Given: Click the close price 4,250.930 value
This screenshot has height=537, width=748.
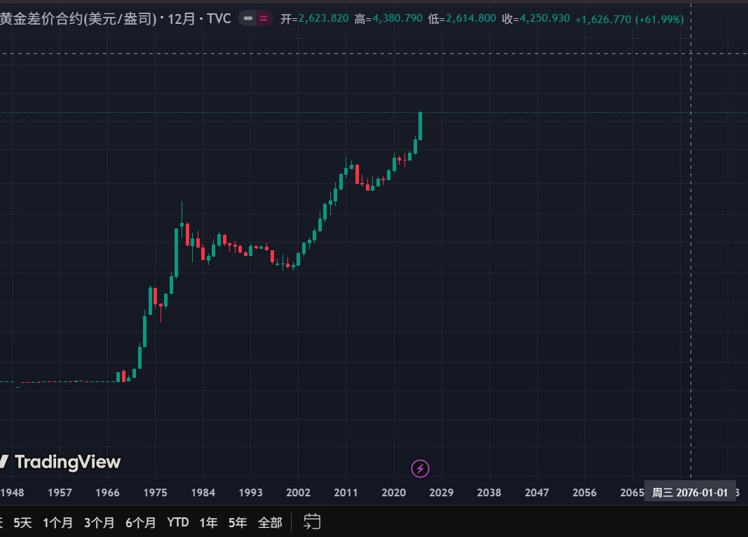Looking at the screenshot, I should click(544, 19).
